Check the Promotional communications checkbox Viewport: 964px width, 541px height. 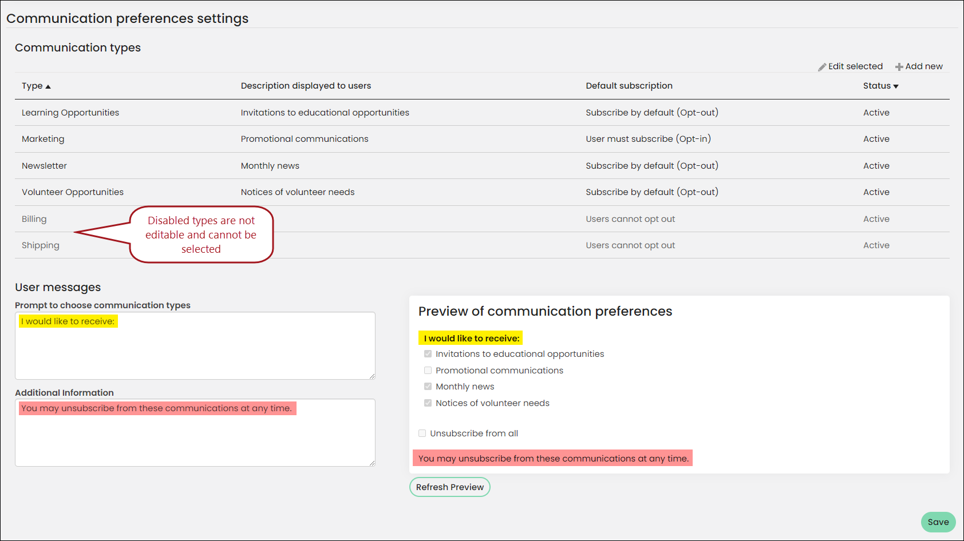tap(428, 371)
